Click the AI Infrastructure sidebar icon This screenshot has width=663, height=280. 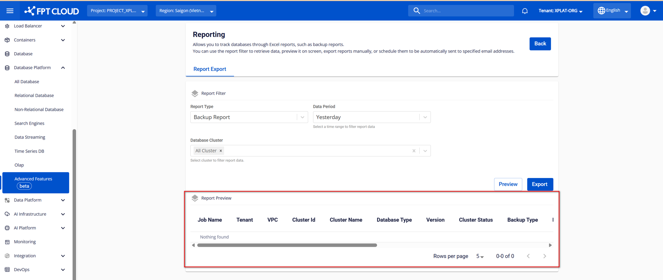[x=7, y=214]
